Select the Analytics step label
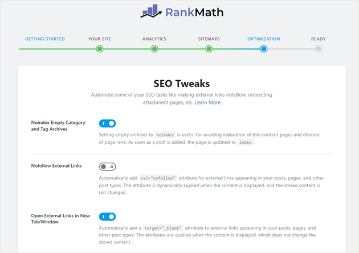 [154, 39]
